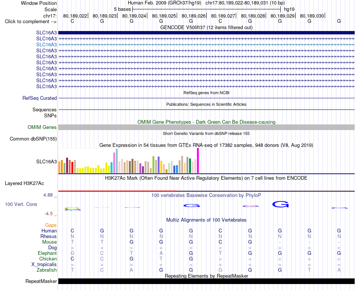The height and width of the screenshot is (290, 355).
Task: Click 'Repeating Elements by RepeatMasker' title
Action: [x=206, y=276]
